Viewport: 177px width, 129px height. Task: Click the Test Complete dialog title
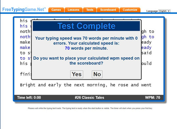click(86, 26)
